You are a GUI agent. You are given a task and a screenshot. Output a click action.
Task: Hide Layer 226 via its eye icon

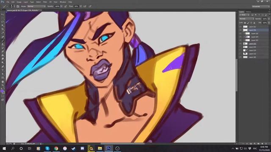tap(241, 30)
